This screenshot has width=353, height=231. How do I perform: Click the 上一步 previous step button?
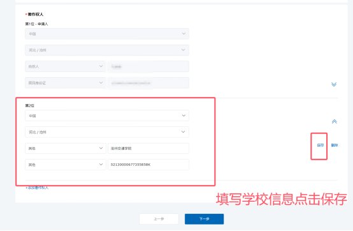(x=159, y=219)
